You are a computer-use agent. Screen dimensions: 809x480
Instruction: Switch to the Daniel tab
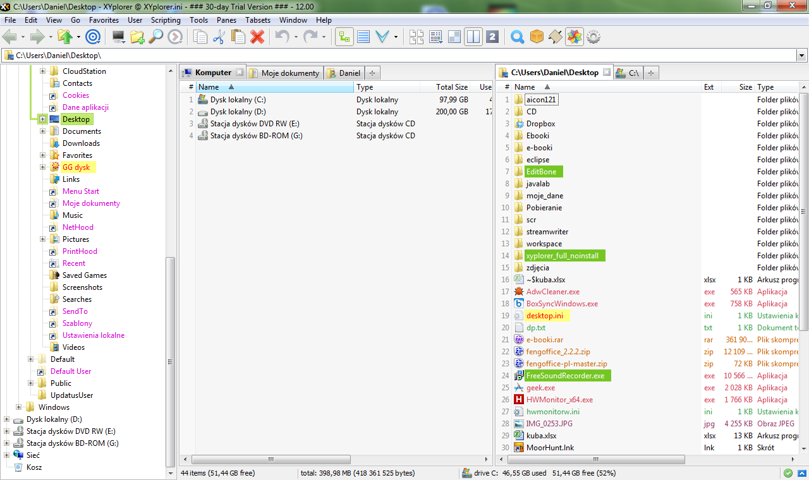[344, 73]
